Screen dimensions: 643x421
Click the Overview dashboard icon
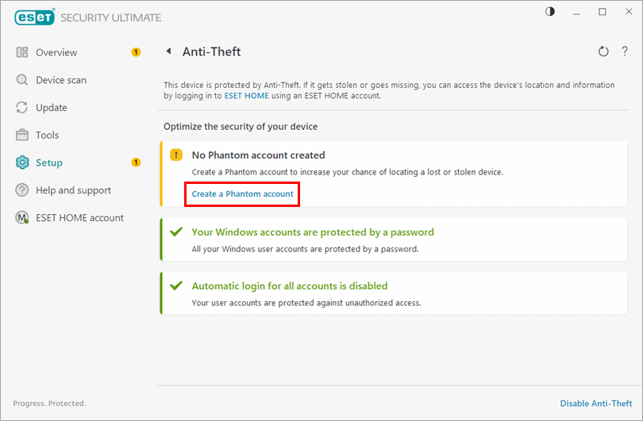[x=22, y=52]
